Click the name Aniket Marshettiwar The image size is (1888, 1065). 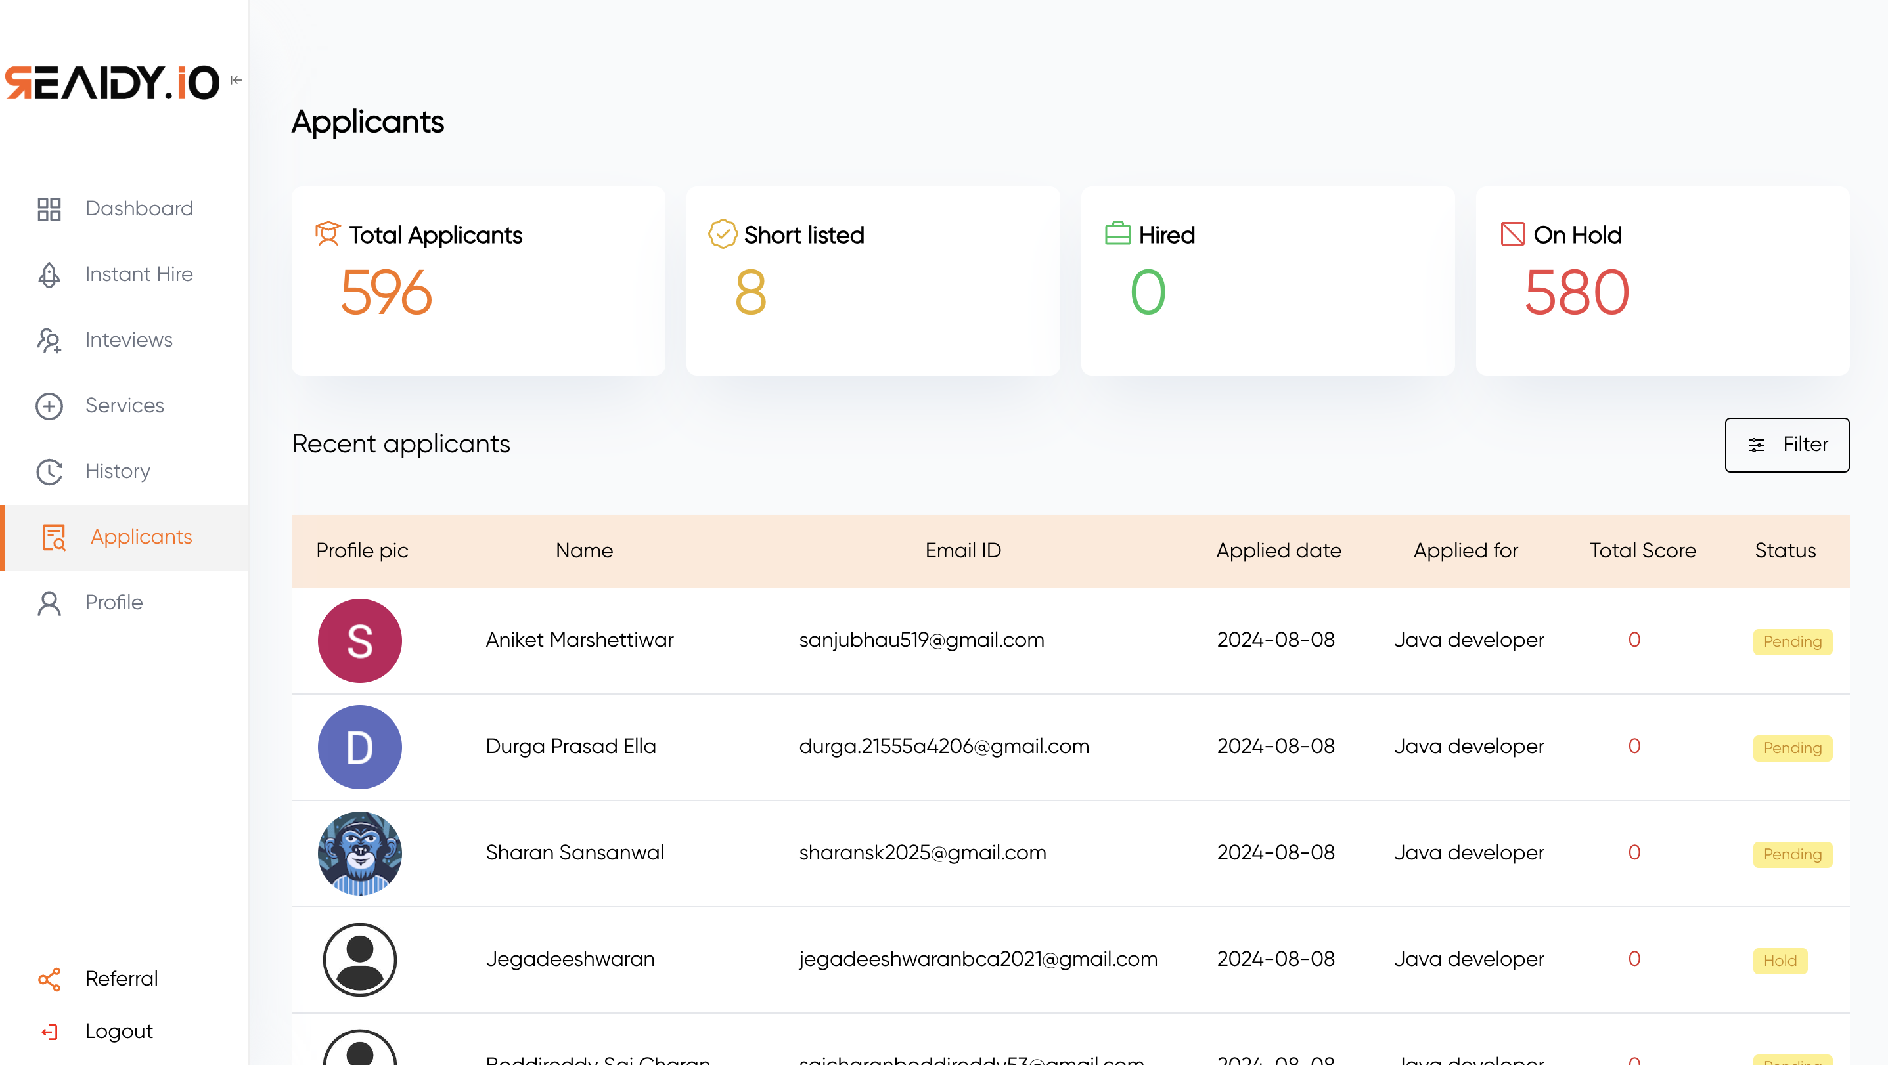[579, 640]
